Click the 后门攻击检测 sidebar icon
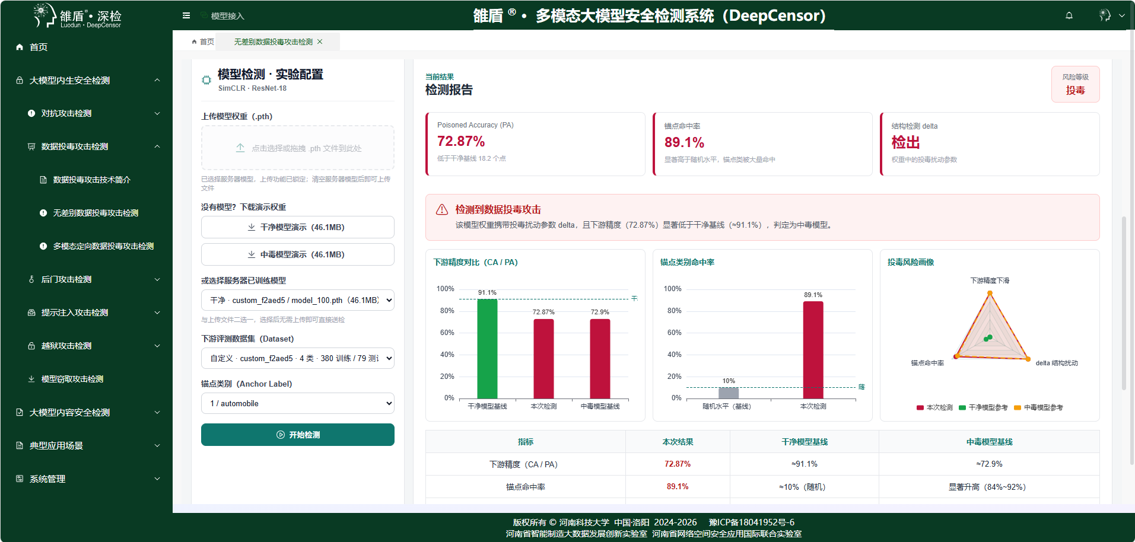This screenshot has height=542, width=1135. coord(31,279)
